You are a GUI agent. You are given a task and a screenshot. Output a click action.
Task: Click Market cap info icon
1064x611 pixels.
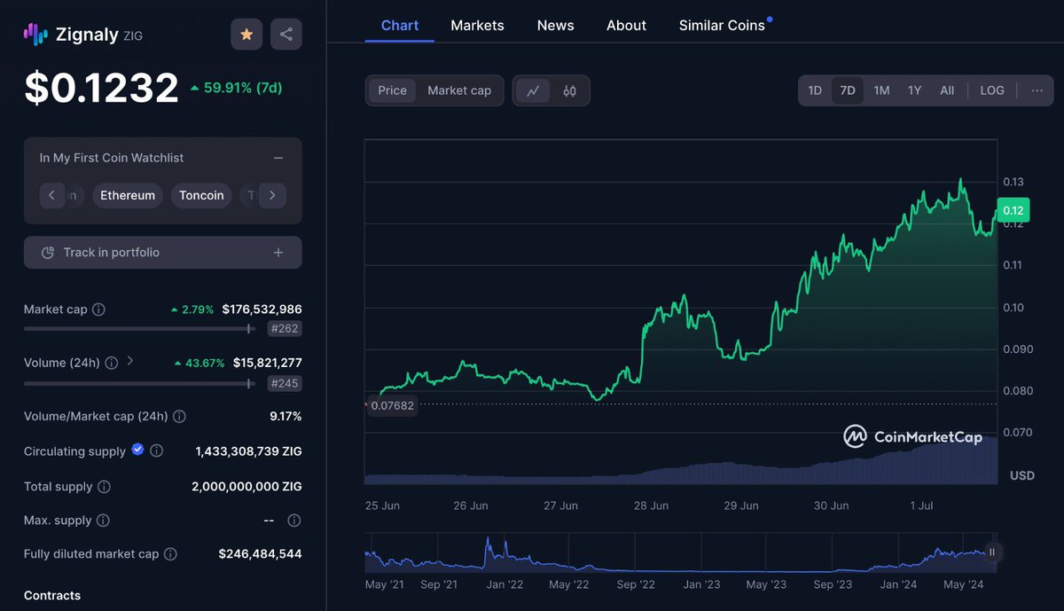98,309
